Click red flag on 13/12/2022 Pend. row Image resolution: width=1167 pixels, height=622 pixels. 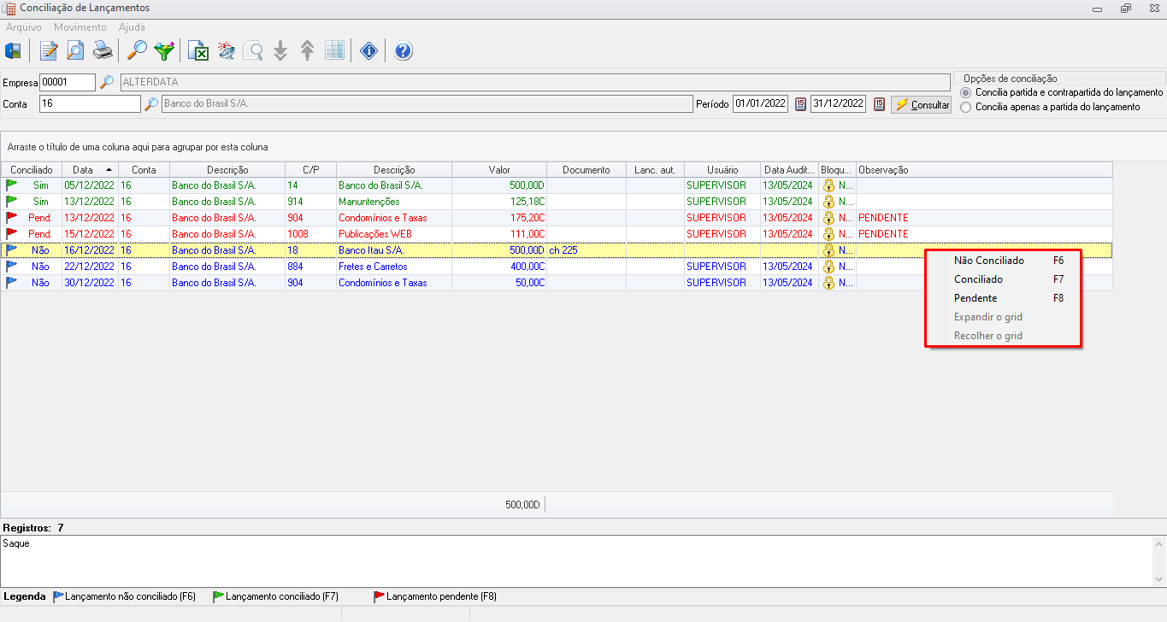(x=12, y=217)
